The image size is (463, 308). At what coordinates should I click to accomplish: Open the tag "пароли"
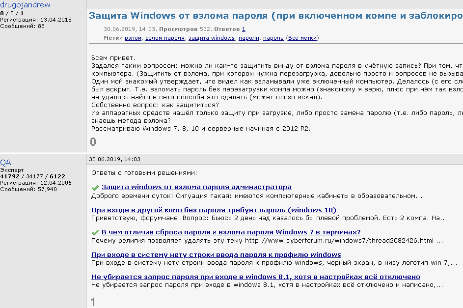249,38
